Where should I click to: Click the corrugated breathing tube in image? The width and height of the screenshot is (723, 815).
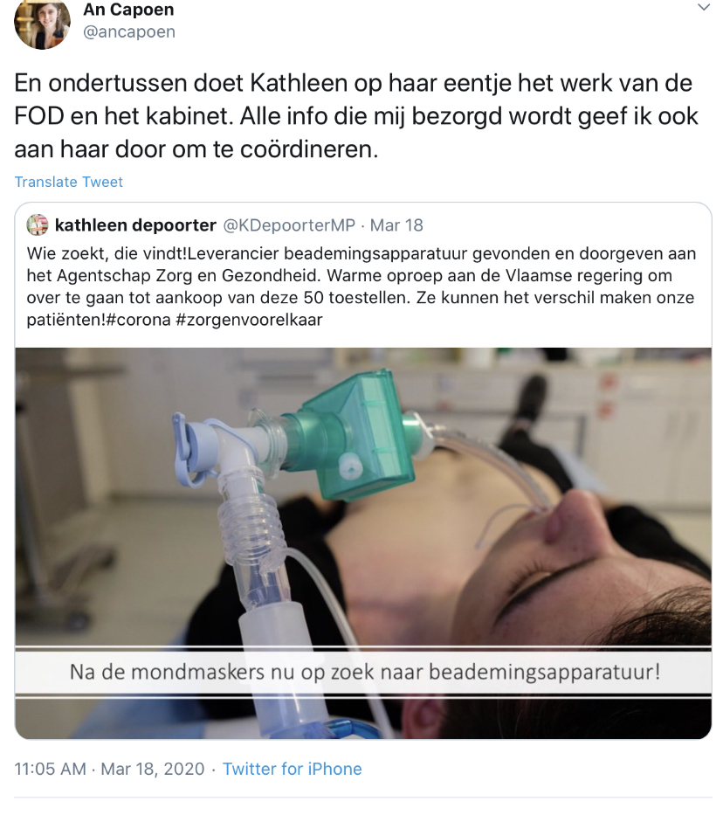pyautogui.click(x=248, y=524)
